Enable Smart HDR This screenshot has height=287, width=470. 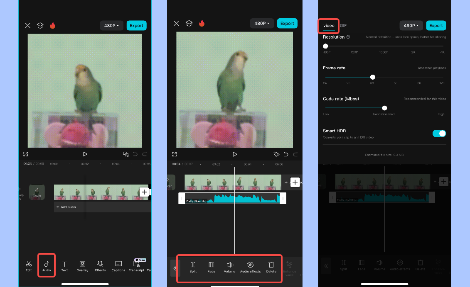point(439,133)
